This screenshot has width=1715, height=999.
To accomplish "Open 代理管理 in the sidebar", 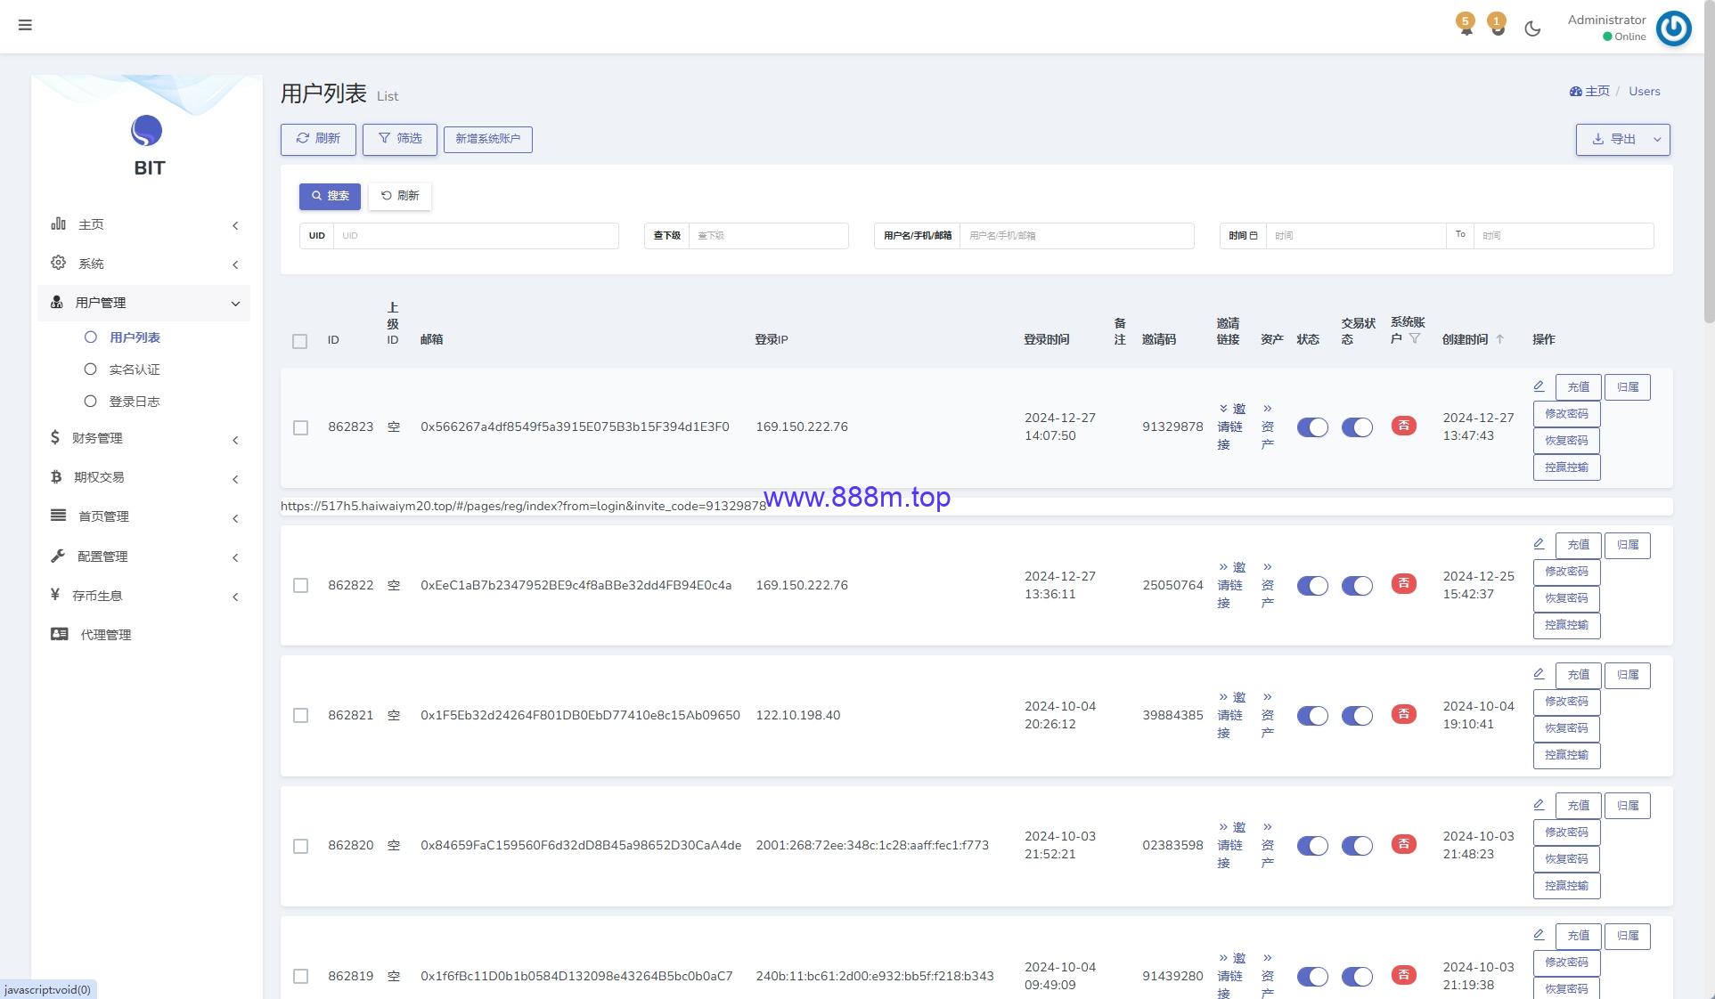I will (x=106, y=635).
